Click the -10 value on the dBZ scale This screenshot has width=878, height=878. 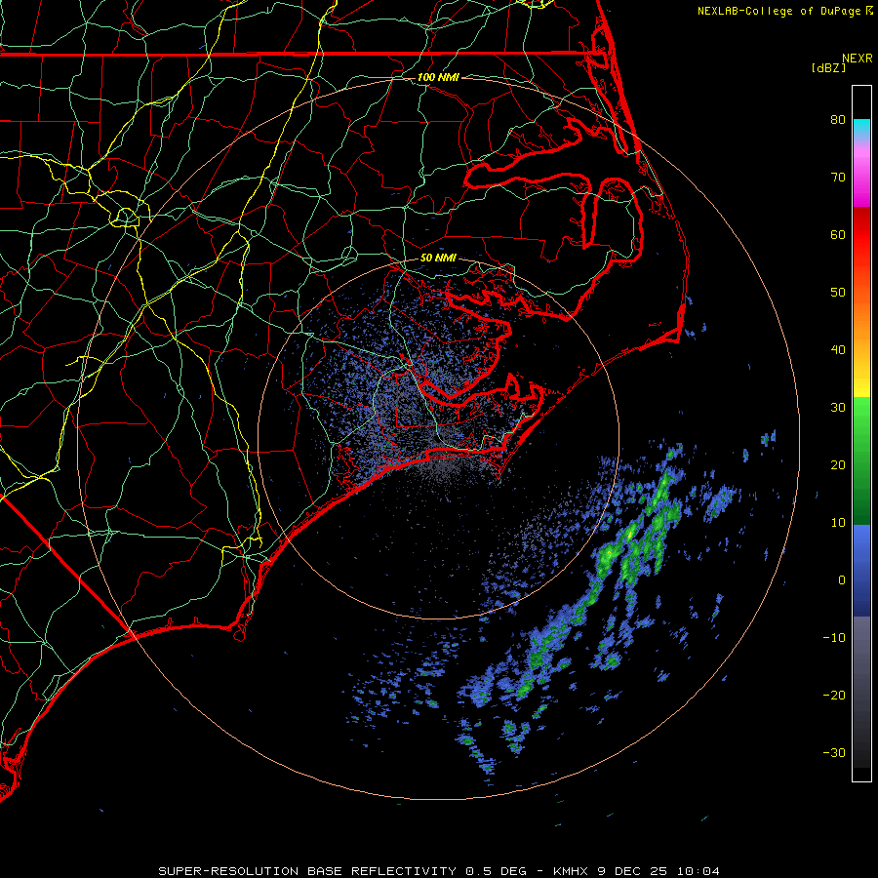834,638
